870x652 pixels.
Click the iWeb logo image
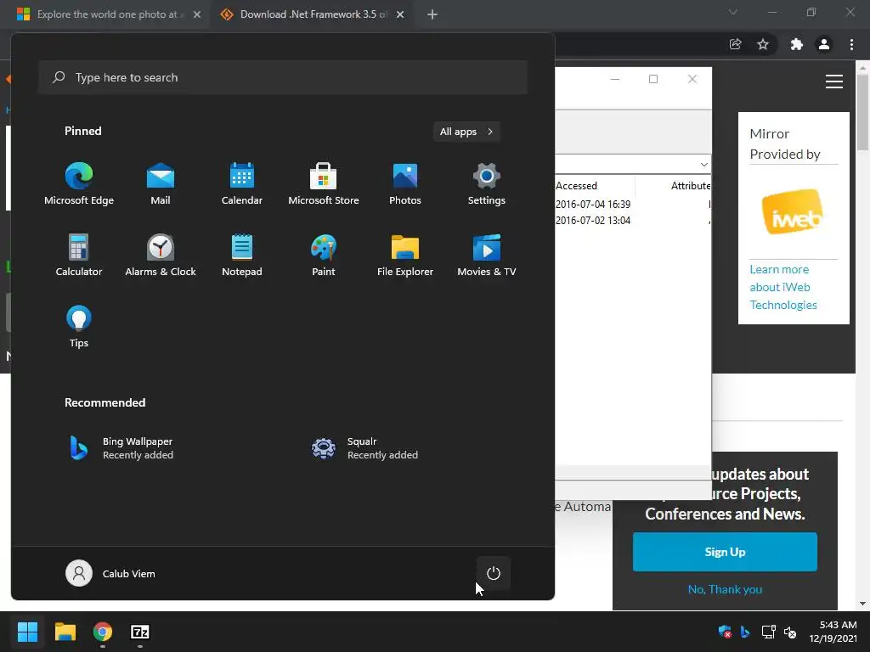(793, 211)
